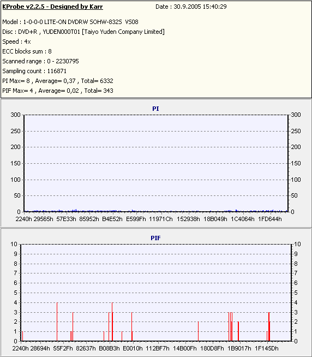Click the 1C4064h x-axis label

point(243,219)
